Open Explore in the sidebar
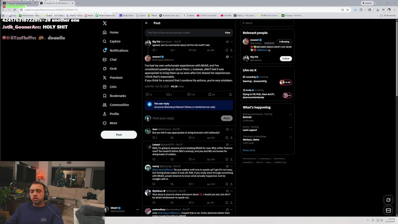 [112, 41]
